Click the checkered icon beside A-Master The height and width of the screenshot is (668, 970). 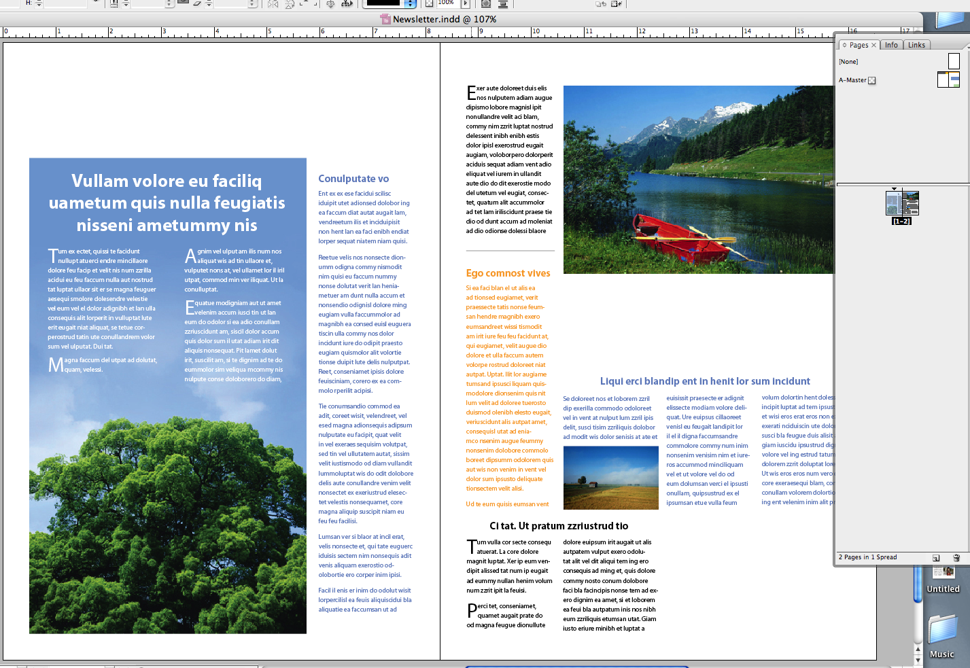872,80
